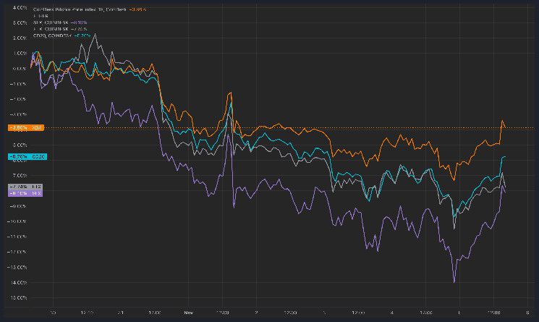Click the 6 date label at axis end

click(x=530, y=313)
